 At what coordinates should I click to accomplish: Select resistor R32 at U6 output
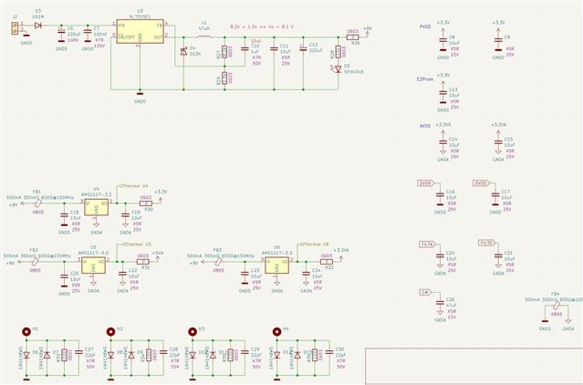(x=327, y=262)
